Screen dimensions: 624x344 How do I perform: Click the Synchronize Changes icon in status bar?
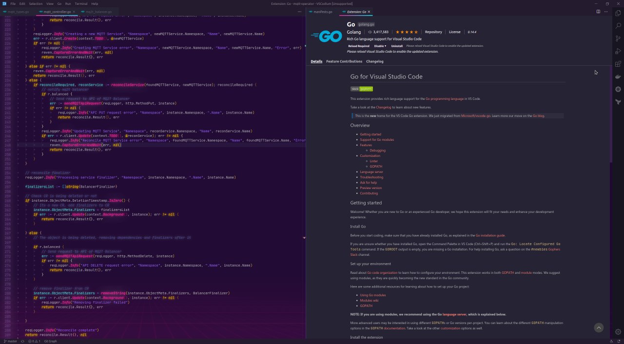click(23, 341)
